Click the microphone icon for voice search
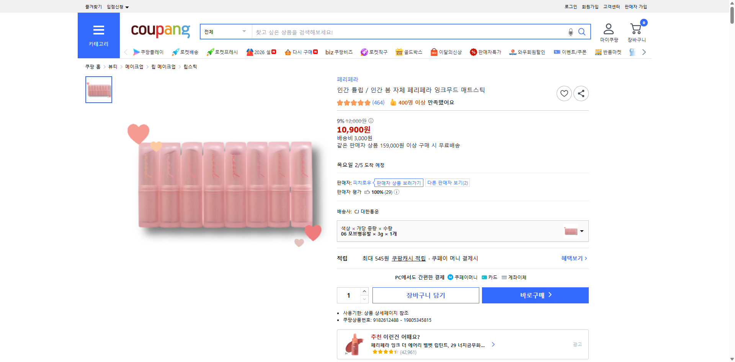The image size is (735, 362). point(570,32)
